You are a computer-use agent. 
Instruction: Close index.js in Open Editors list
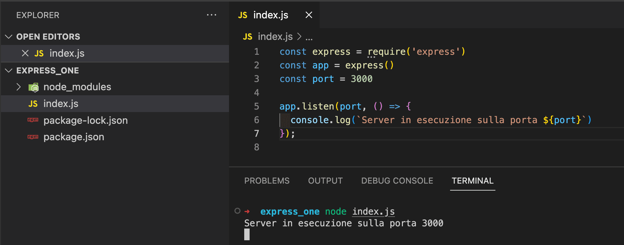25,53
